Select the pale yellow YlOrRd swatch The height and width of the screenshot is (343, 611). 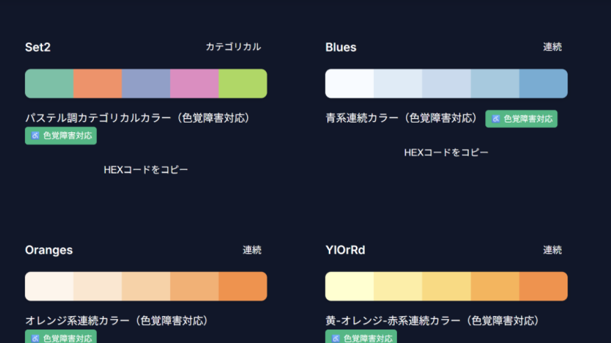pos(349,286)
